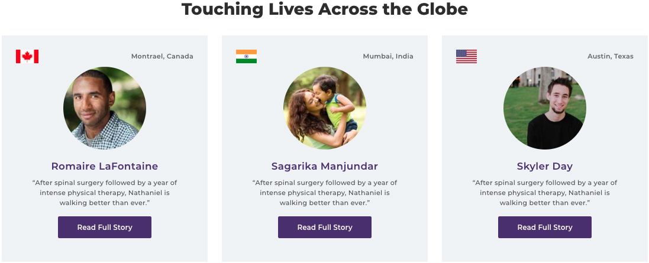This screenshot has width=649, height=263.
Task: Select the Sagarika Manjundar name heading
Action: click(x=325, y=166)
